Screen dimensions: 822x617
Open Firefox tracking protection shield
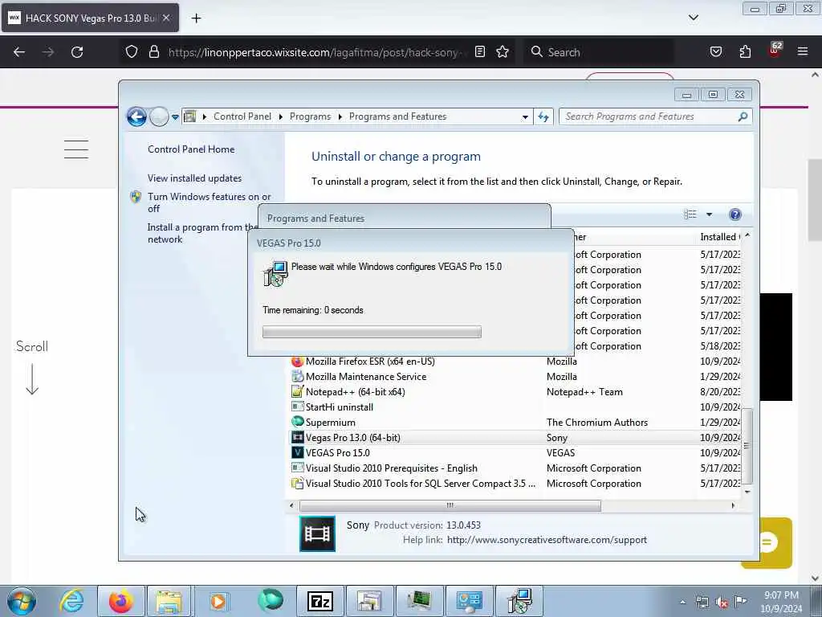tap(132, 51)
